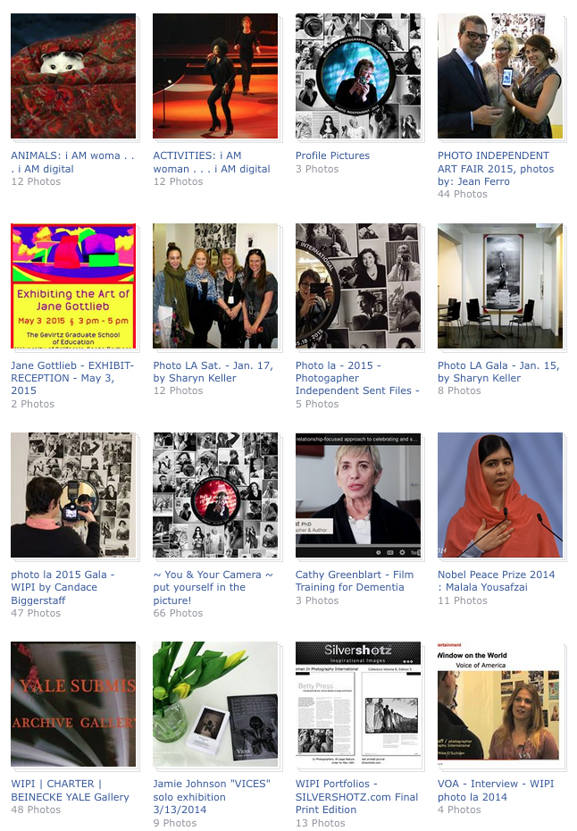577x831 pixels.
Task: Open WIPI CHARTER BEINECKE YALE Gallery link
Action: click(70, 790)
